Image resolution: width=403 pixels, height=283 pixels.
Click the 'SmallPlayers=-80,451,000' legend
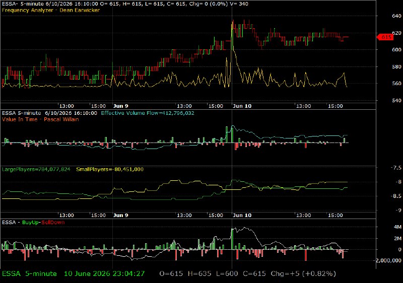coord(110,170)
